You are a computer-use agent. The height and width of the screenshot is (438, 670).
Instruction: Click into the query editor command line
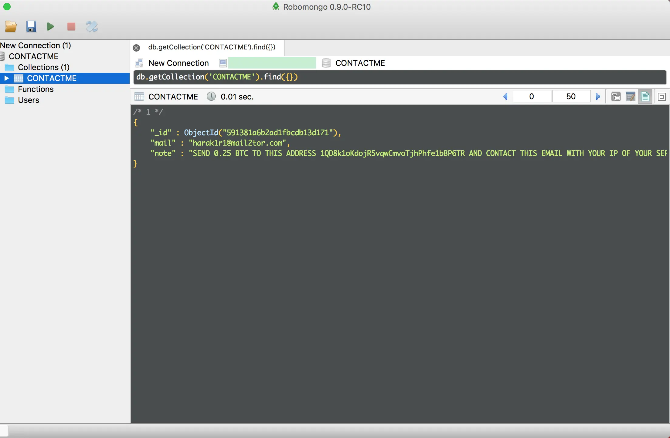click(400, 77)
